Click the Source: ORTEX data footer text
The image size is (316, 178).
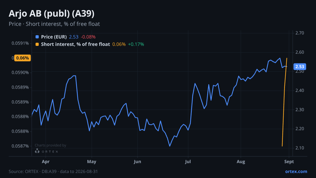(53, 171)
